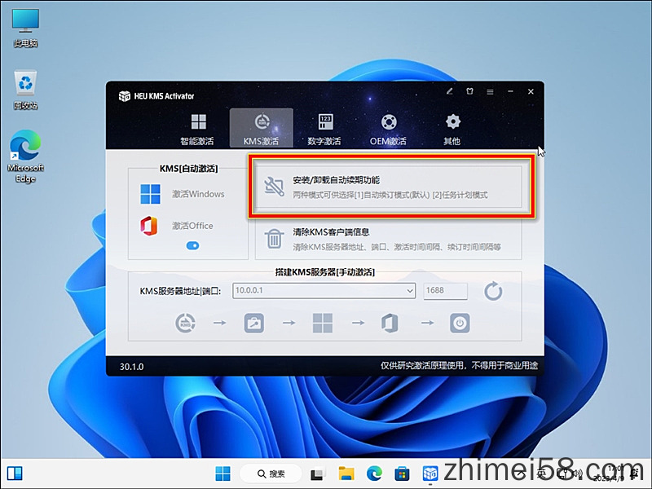The image size is (652, 489).
Task: Click the Microsoft Edge desktop shortcut
Action: pos(26,156)
